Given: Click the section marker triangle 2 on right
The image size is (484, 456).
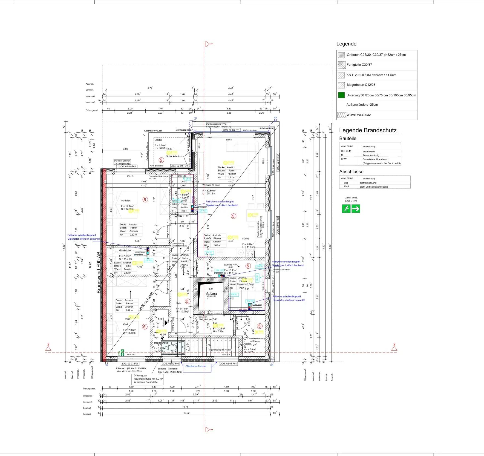Looking at the screenshot, I should pos(394,348).
